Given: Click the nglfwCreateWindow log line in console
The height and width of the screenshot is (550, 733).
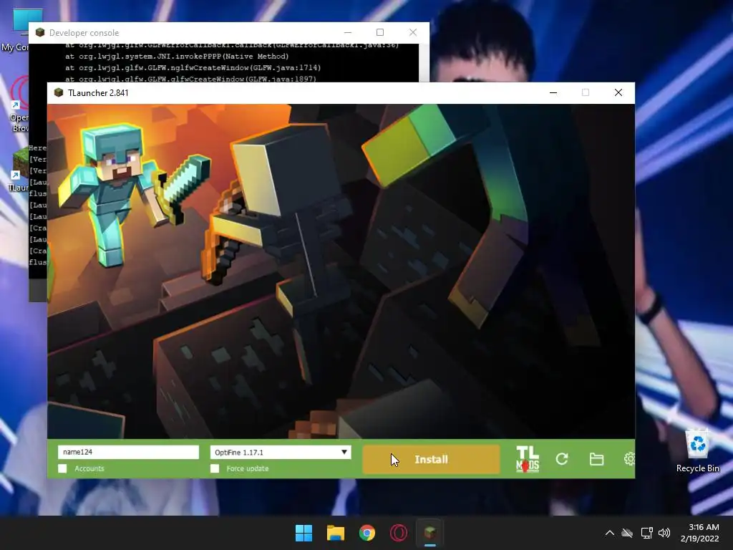Looking at the screenshot, I should pos(193,67).
